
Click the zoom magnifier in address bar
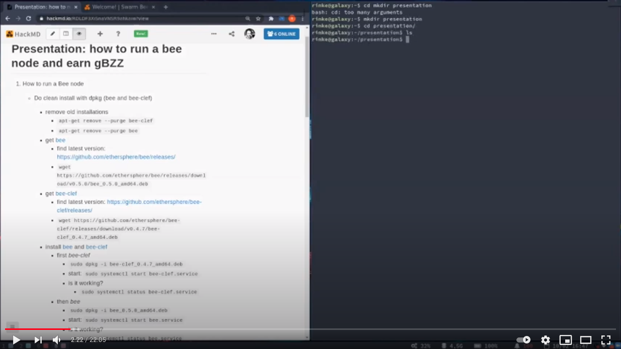tap(248, 19)
